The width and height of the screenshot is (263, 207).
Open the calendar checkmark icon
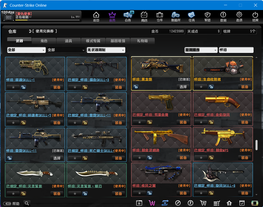point(242,203)
